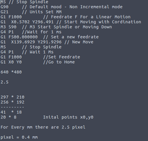
Task: Click the For Every mm sentence
Action: (x=43, y=127)
